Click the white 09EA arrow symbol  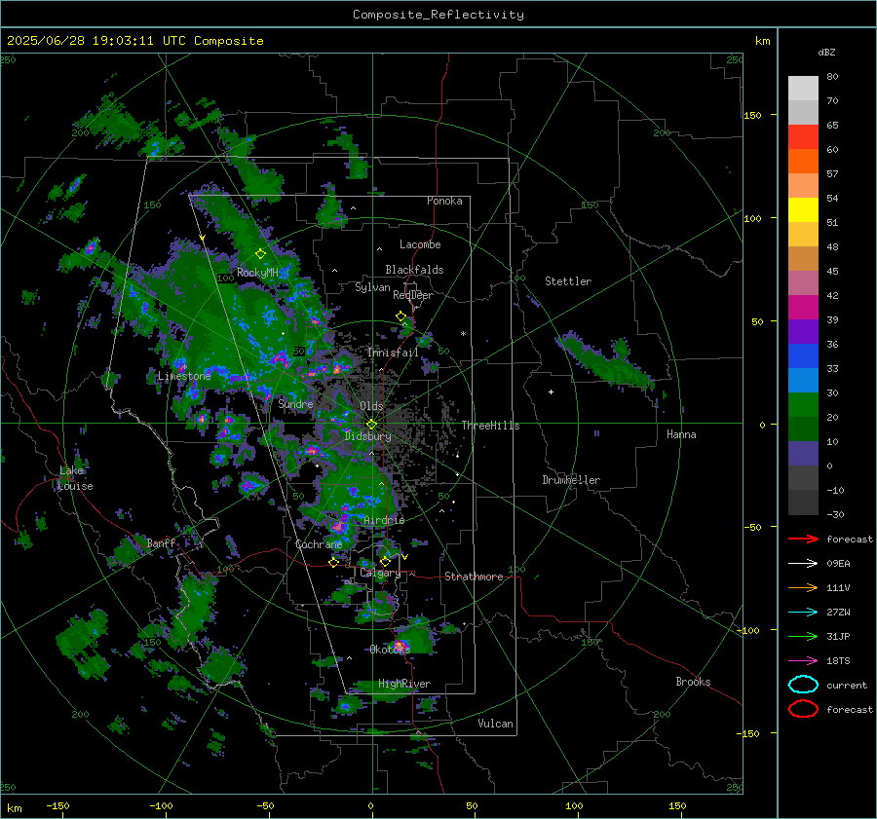[x=803, y=564]
